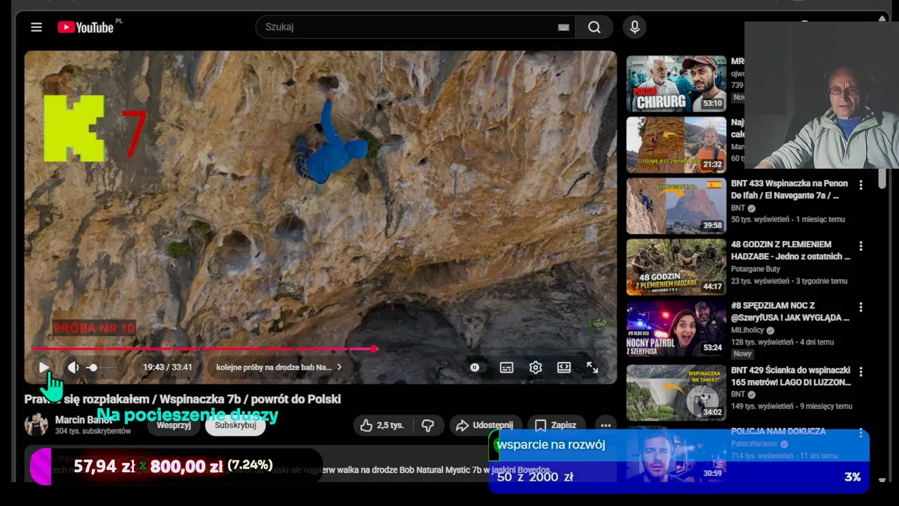Open options menu for BNT 429 video
Screen dimensions: 899x506
click(x=860, y=372)
